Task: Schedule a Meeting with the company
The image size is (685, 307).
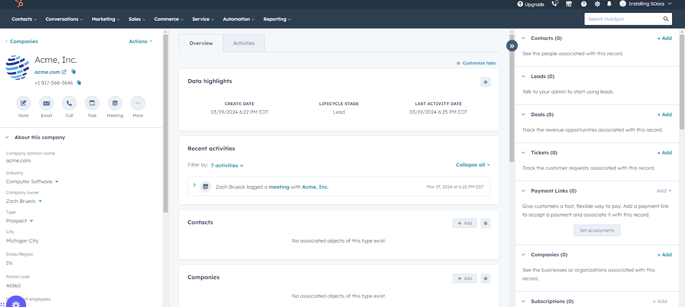Action: [x=115, y=103]
